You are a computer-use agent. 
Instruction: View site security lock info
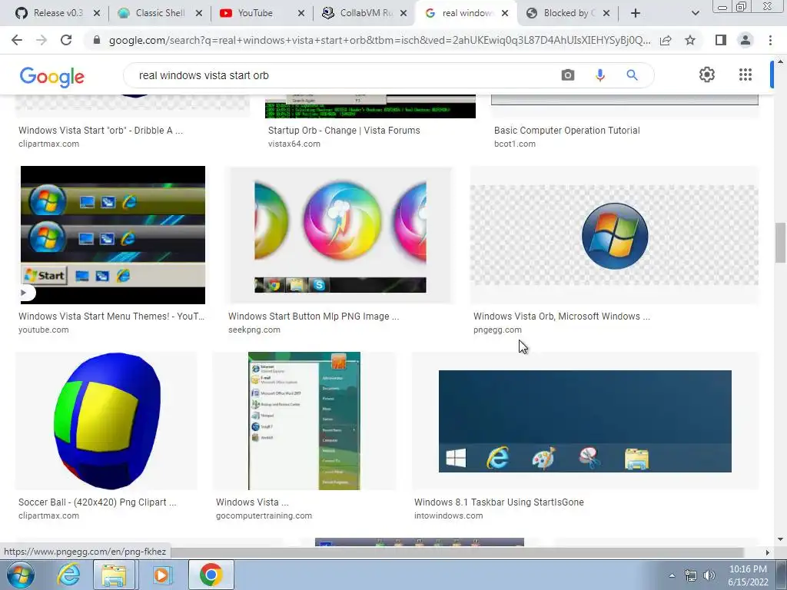(97, 40)
